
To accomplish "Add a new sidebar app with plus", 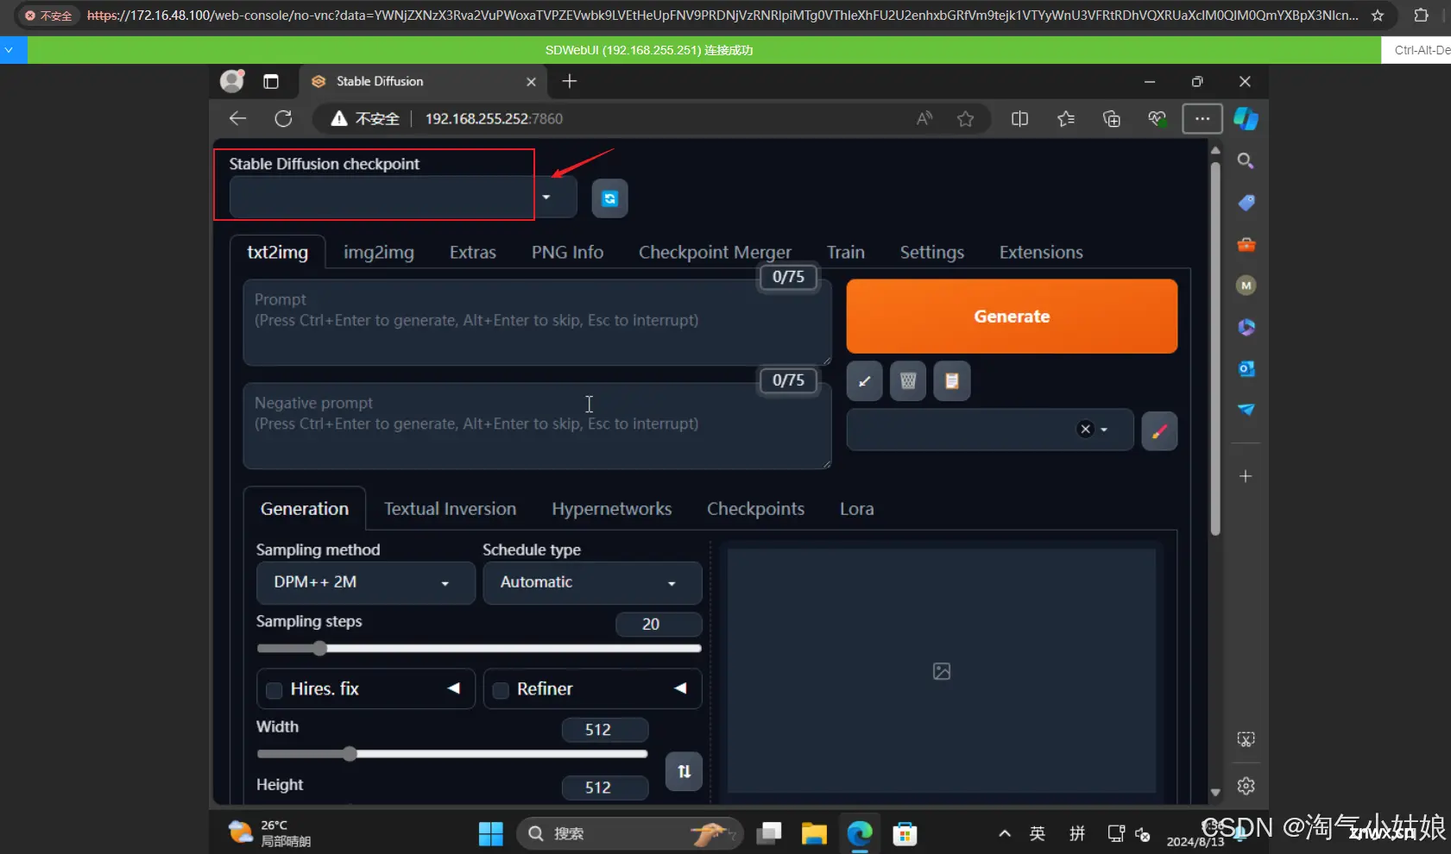I will pos(1246,476).
